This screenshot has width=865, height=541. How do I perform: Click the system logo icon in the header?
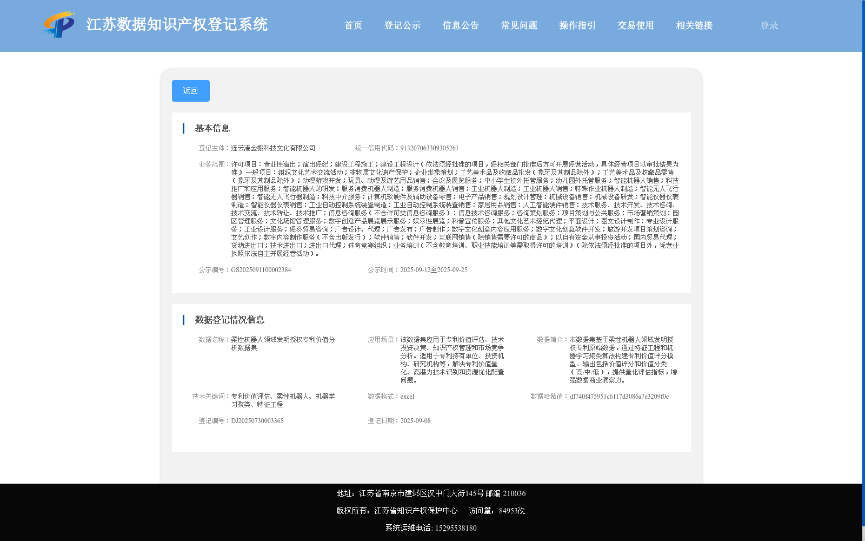click(59, 24)
